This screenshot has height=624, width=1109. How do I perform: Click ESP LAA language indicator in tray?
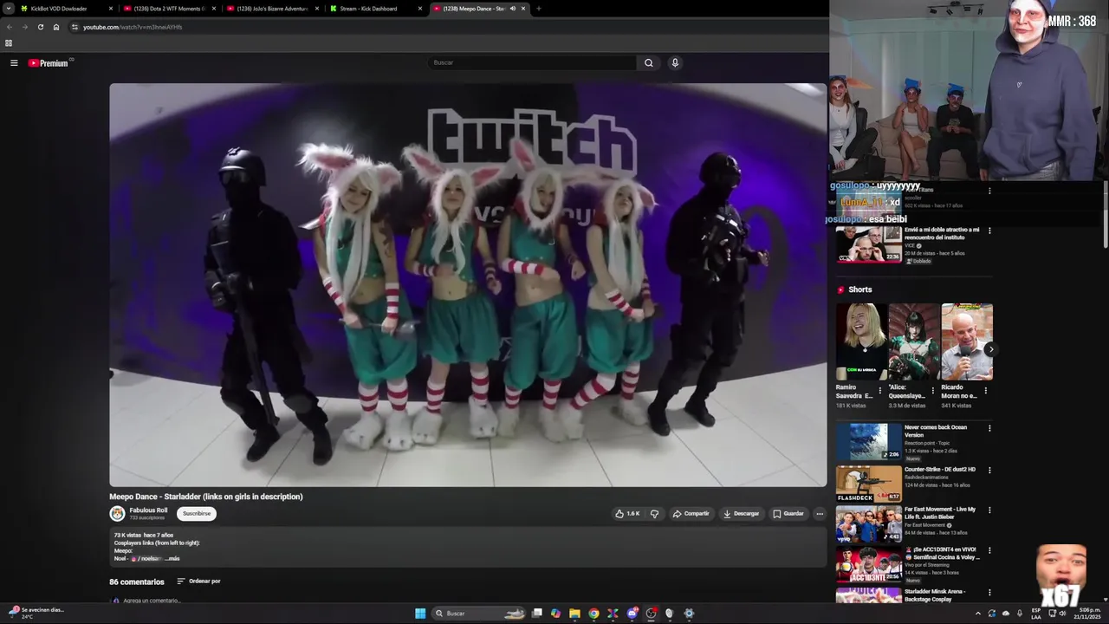[1036, 613]
